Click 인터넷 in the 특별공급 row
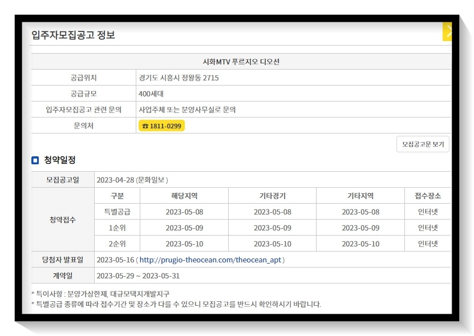The height and width of the screenshot is (336, 474). tap(428, 212)
